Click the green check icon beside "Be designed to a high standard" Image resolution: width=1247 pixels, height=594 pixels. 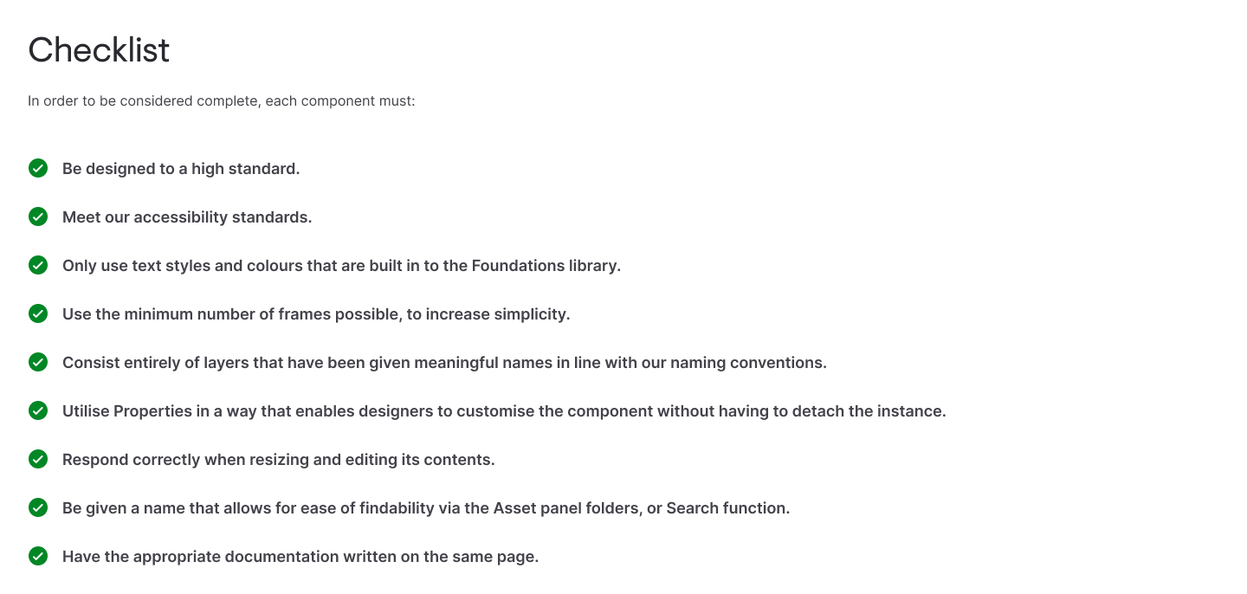pos(38,168)
